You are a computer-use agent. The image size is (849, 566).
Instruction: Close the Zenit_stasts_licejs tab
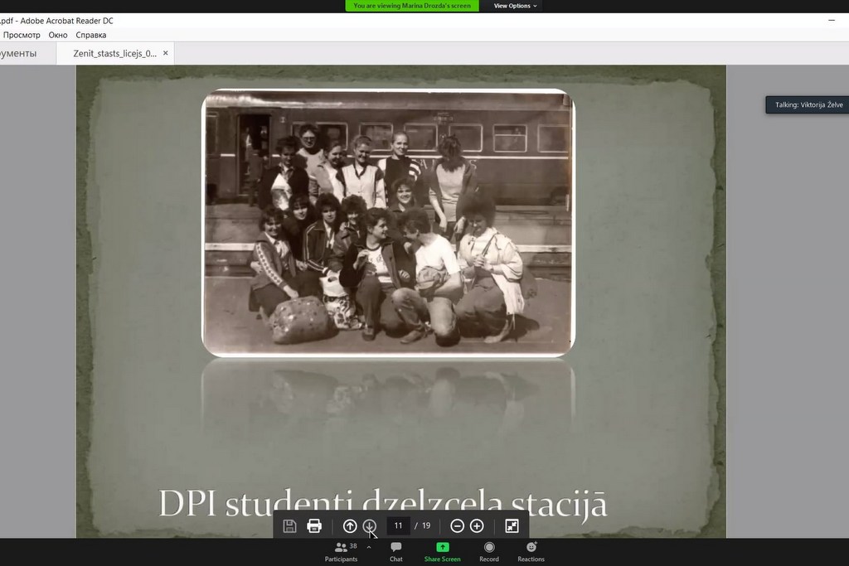(x=166, y=53)
